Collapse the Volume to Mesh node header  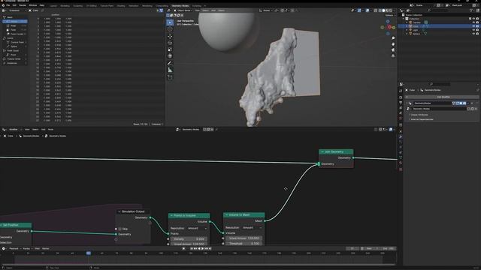pos(227,215)
